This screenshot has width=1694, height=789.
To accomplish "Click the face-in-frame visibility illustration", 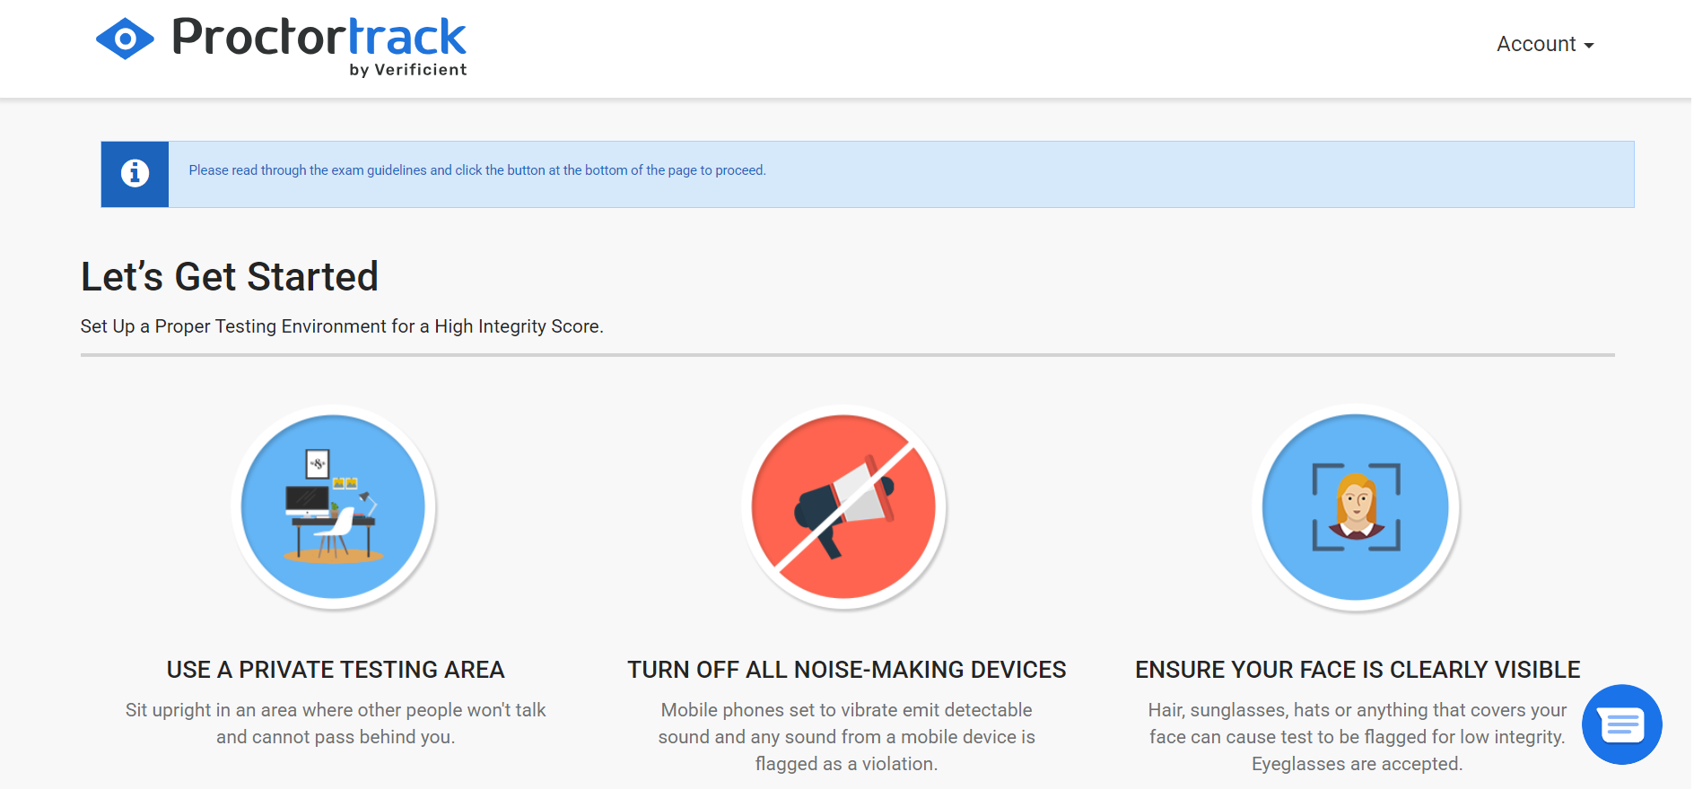I will point(1356,507).
